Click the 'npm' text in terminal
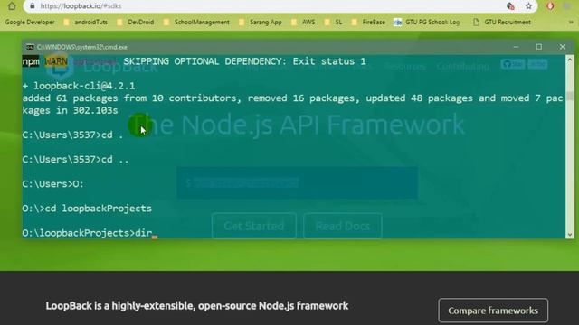The height and width of the screenshot is (325, 579). click(x=31, y=61)
